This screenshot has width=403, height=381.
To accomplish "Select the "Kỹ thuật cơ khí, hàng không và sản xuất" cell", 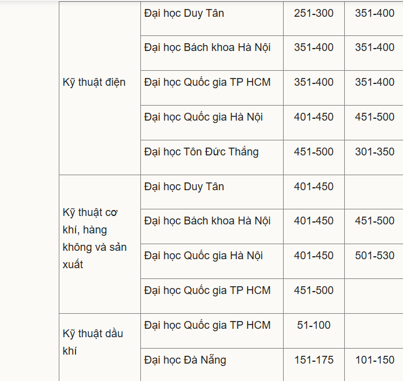I will click(x=95, y=238).
